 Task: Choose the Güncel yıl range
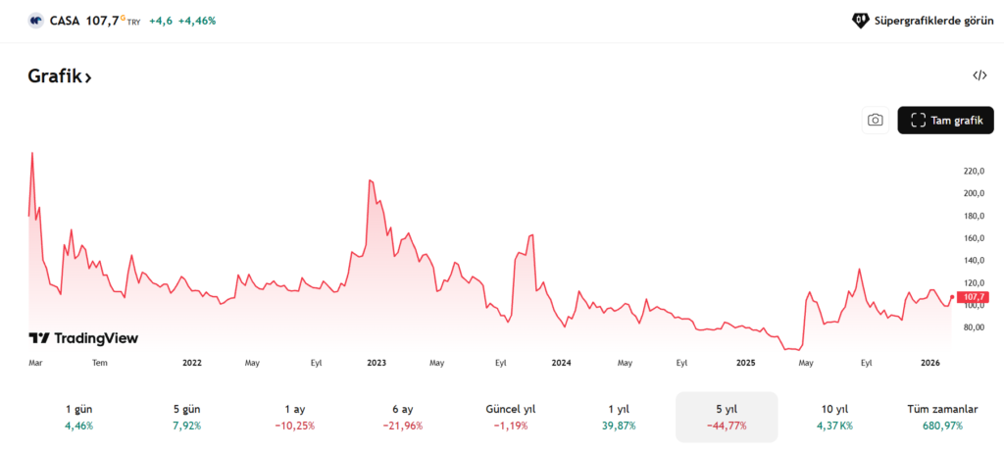(510, 417)
